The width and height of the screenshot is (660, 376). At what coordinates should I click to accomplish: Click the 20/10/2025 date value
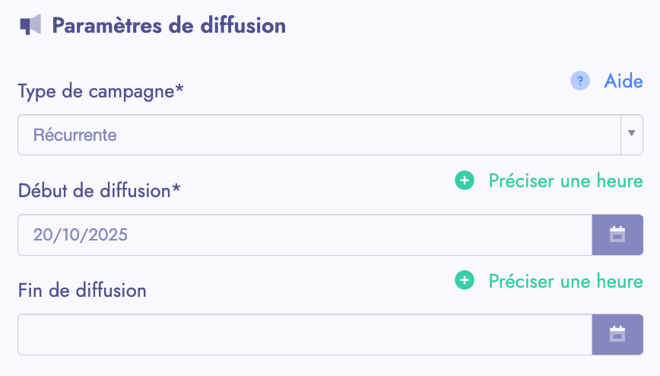[81, 234]
